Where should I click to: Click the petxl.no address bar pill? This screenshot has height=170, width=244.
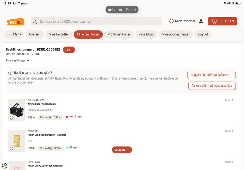pos(122,10)
